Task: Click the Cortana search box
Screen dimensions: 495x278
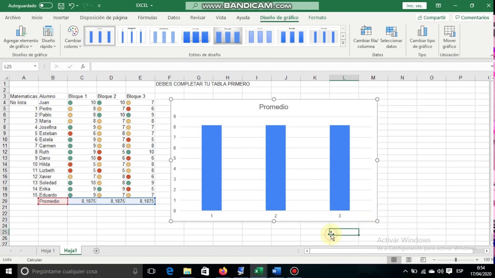Action: (80, 271)
